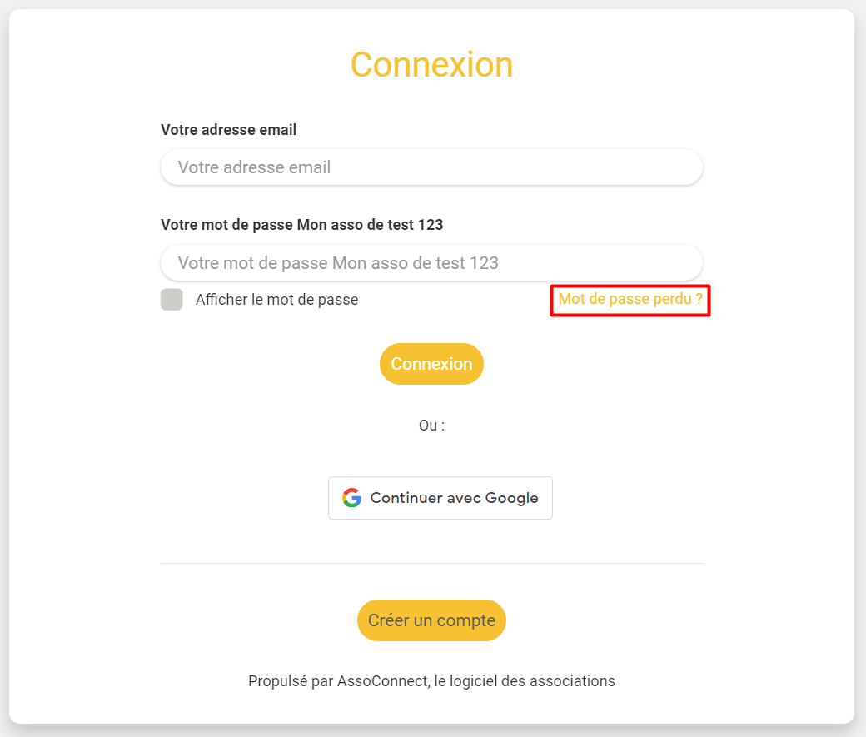Image resolution: width=866 pixels, height=737 pixels.
Task: Click the "Votre adresse email" field label
Action: [x=229, y=130]
